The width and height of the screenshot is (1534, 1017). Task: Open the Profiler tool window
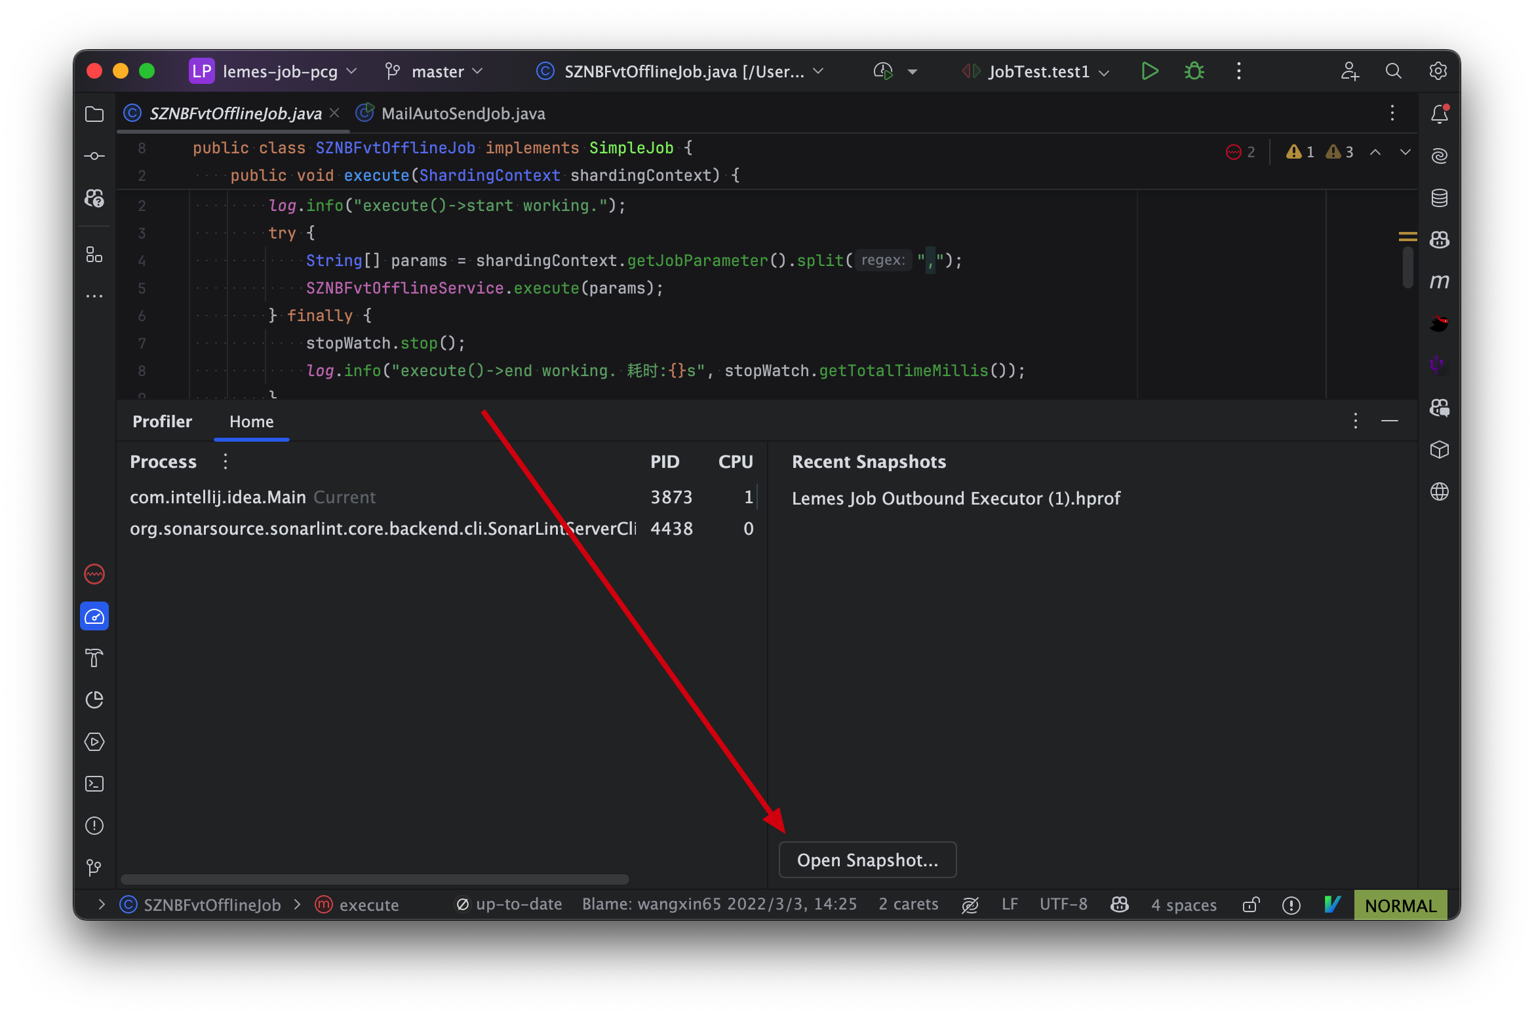[94, 617]
